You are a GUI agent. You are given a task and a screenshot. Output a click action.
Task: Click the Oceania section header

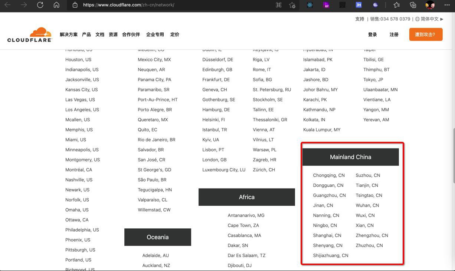tap(158, 237)
